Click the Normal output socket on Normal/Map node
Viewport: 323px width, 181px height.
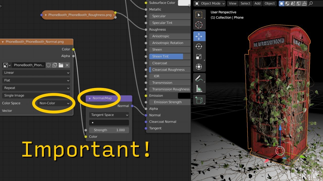[132, 106]
